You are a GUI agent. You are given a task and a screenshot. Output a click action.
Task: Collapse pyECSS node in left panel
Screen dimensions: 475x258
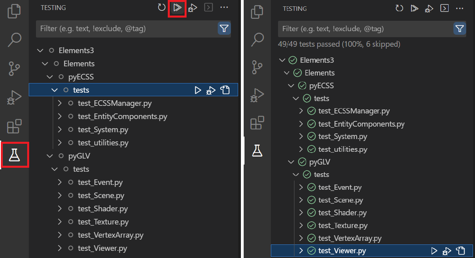(x=50, y=77)
